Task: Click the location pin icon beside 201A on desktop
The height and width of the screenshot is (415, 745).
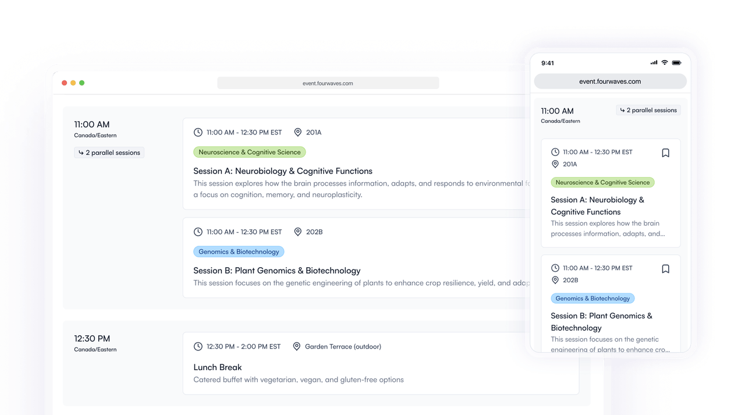Action: tap(298, 132)
